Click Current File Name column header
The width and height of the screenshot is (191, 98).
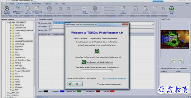[45, 35]
